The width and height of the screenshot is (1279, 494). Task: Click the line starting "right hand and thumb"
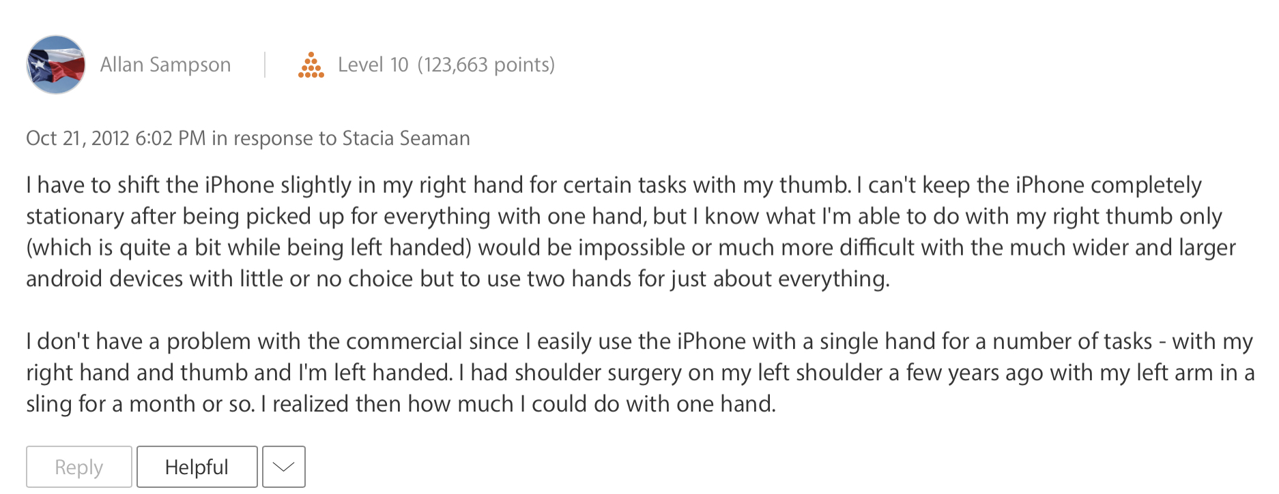639,373
